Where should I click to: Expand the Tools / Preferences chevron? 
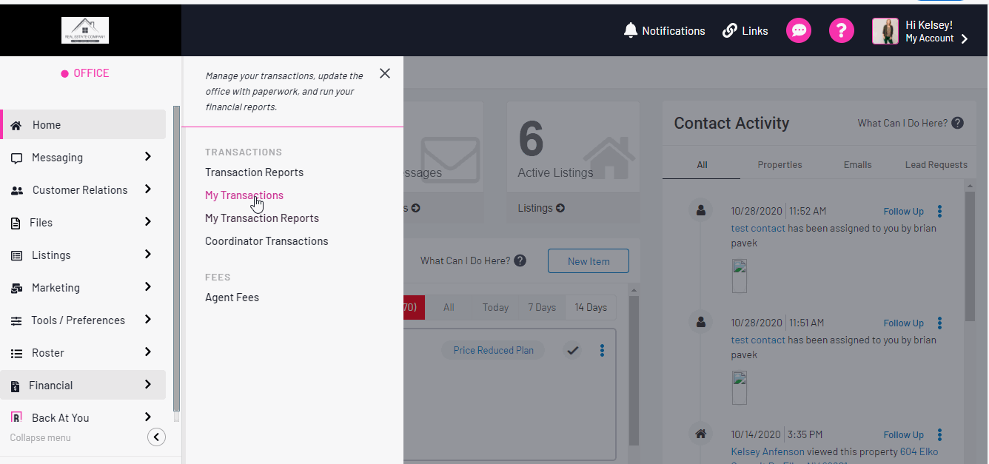148,320
